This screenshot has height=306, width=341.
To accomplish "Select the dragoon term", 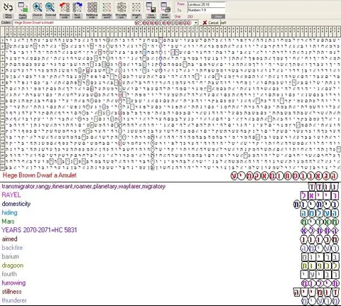I will click(x=13, y=266).
